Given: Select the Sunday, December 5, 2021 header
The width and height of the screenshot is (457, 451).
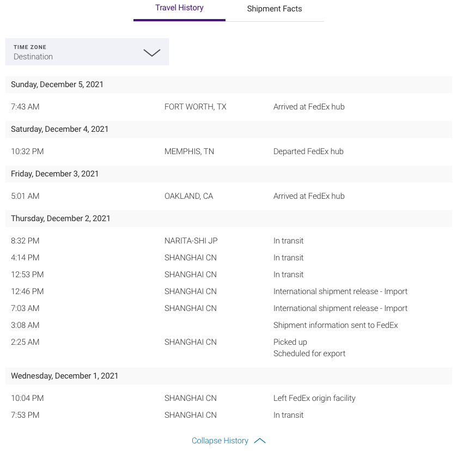Looking at the screenshot, I should pyautogui.click(x=57, y=84).
